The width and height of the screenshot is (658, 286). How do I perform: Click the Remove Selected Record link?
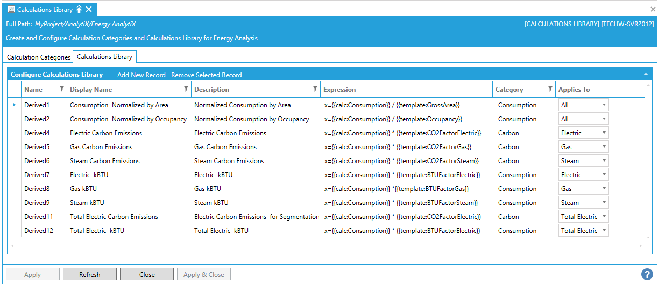click(206, 75)
